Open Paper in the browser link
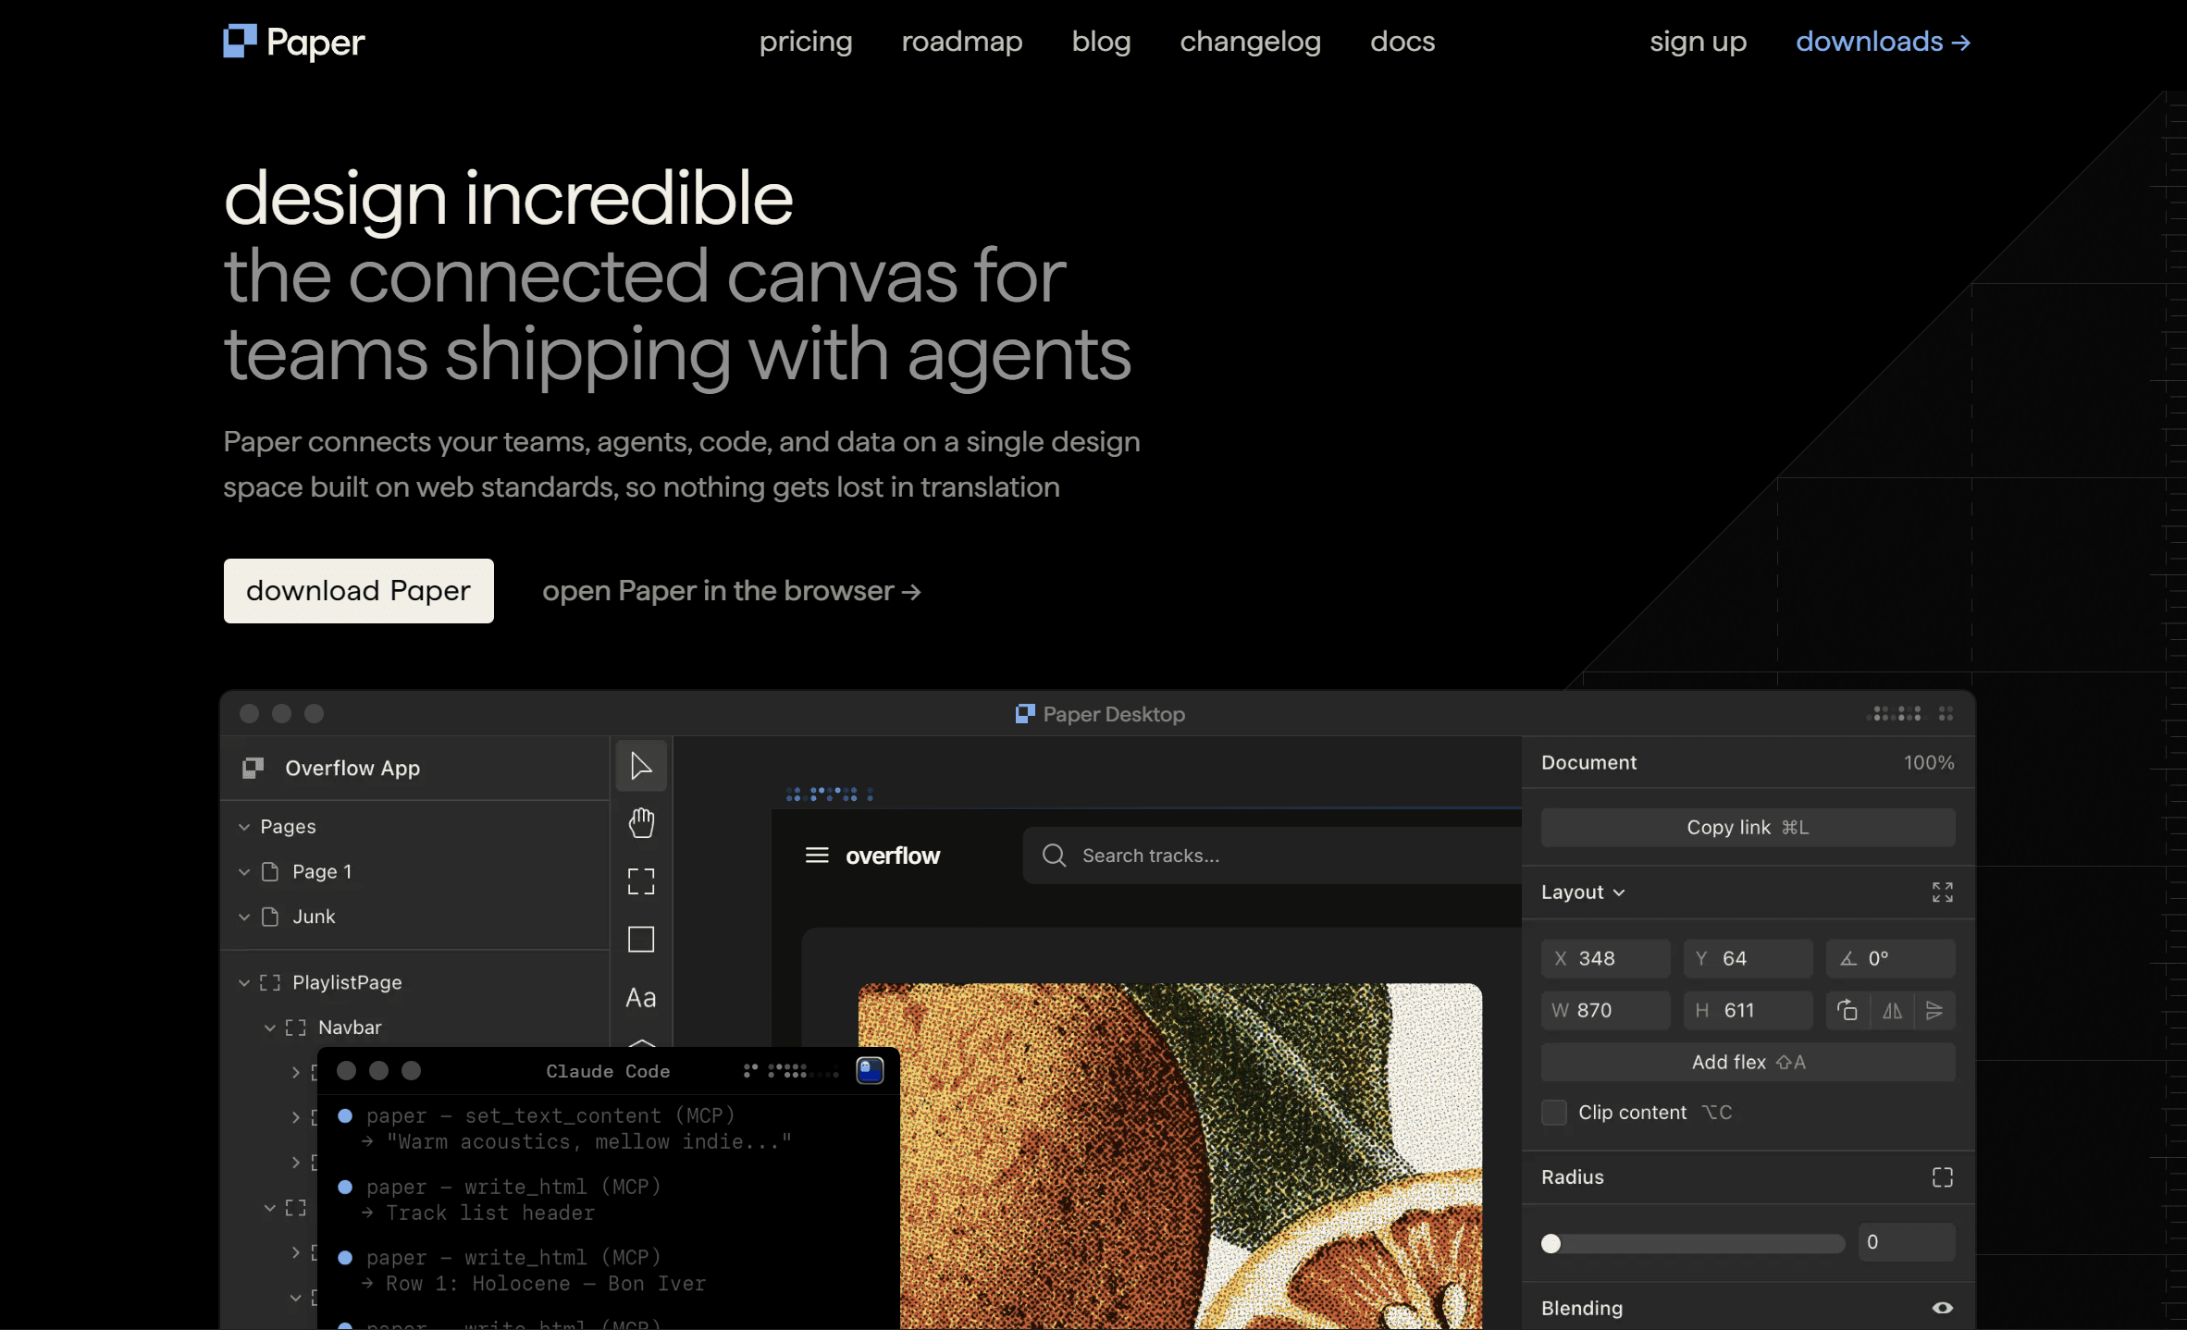The image size is (2187, 1330). 731,591
